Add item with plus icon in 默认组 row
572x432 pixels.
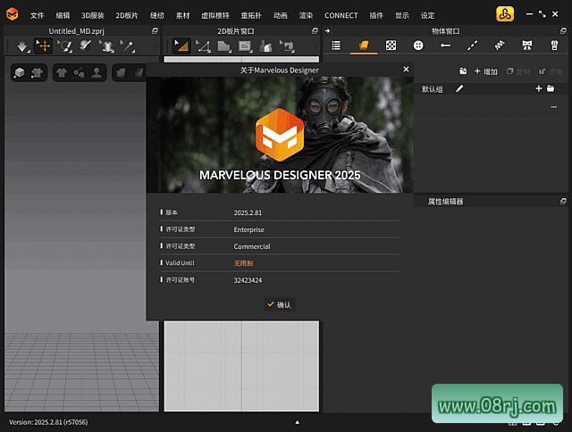[x=538, y=88]
